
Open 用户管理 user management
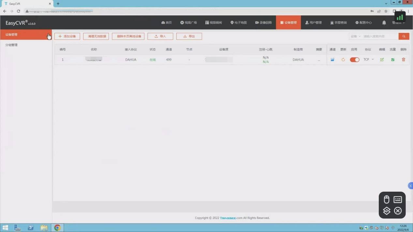pos(313,22)
